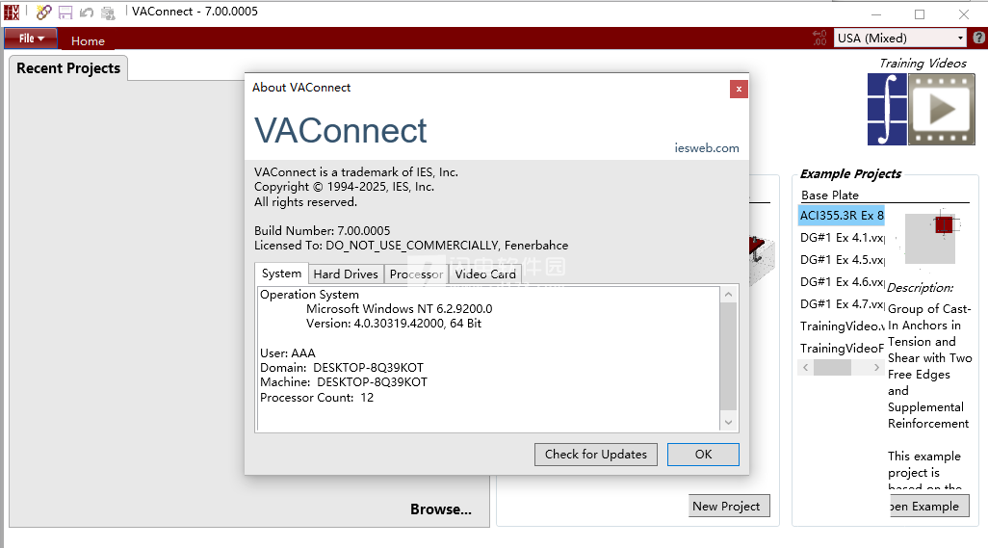Switch to the Hard Drives tab
The height and width of the screenshot is (548, 988).
coord(346,274)
